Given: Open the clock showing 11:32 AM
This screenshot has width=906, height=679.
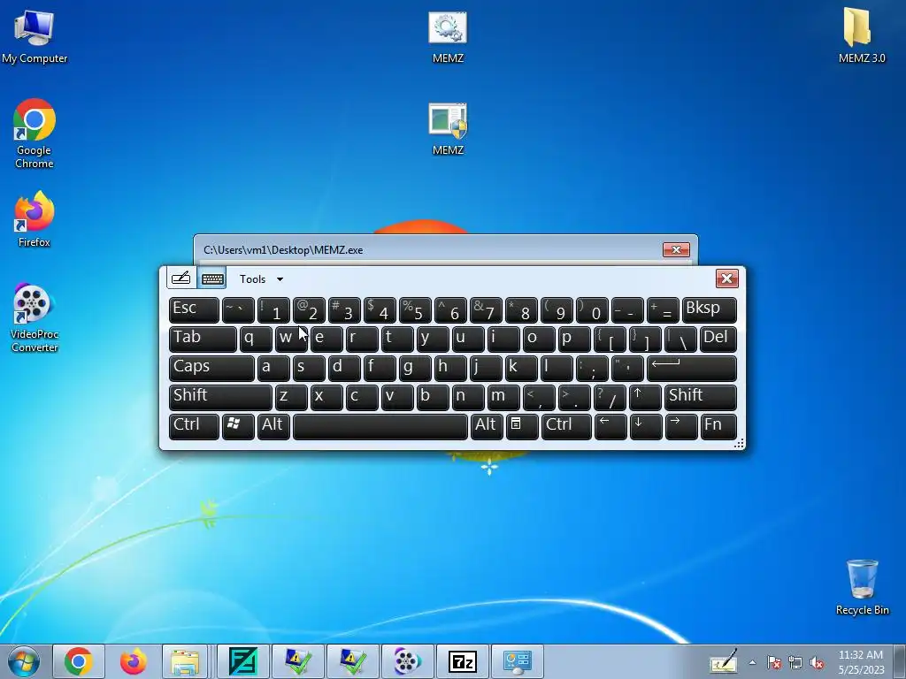Looking at the screenshot, I should point(861,662).
